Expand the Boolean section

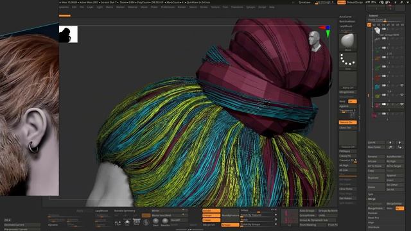(x=372, y=213)
